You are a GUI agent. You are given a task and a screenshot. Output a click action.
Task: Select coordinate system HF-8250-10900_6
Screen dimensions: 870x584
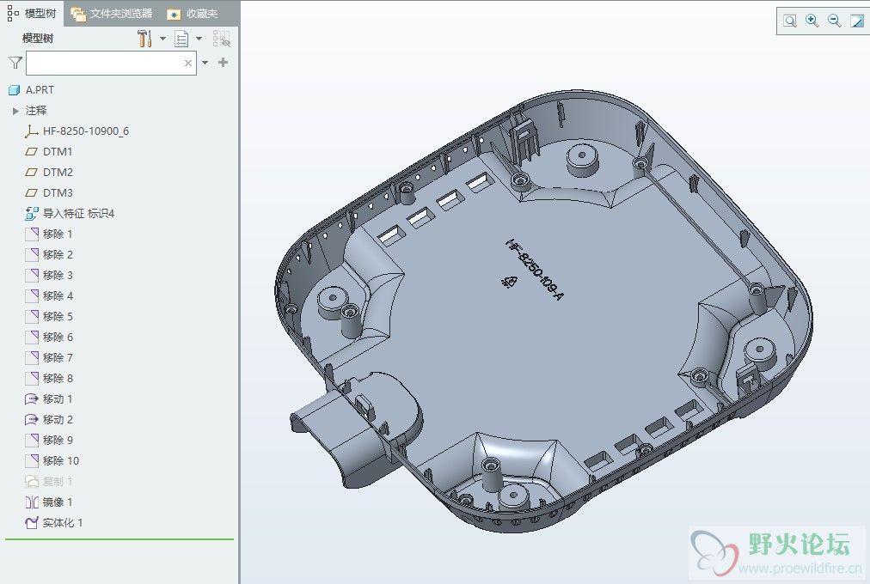pos(77,131)
